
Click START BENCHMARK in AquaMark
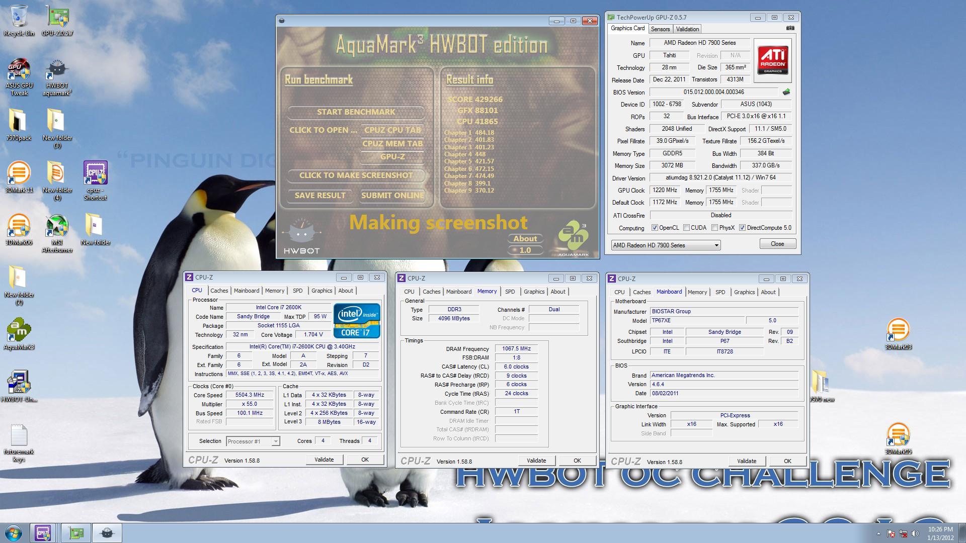click(356, 112)
